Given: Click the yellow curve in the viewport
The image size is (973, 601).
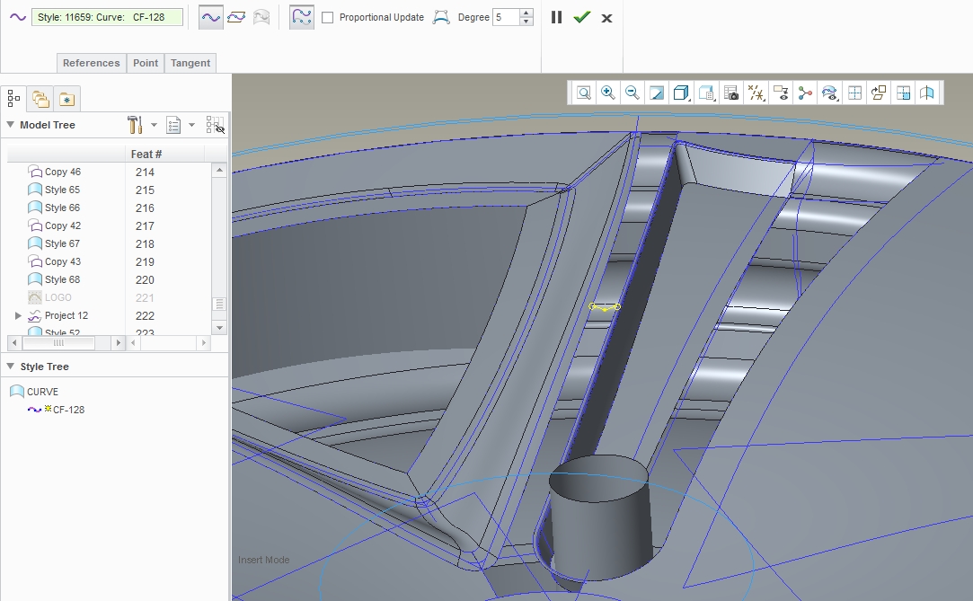Looking at the screenshot, I should point(605,307).
